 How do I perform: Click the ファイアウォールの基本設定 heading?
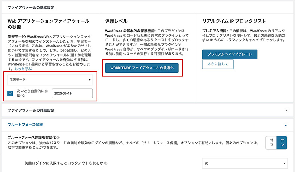tap(31, 8)
